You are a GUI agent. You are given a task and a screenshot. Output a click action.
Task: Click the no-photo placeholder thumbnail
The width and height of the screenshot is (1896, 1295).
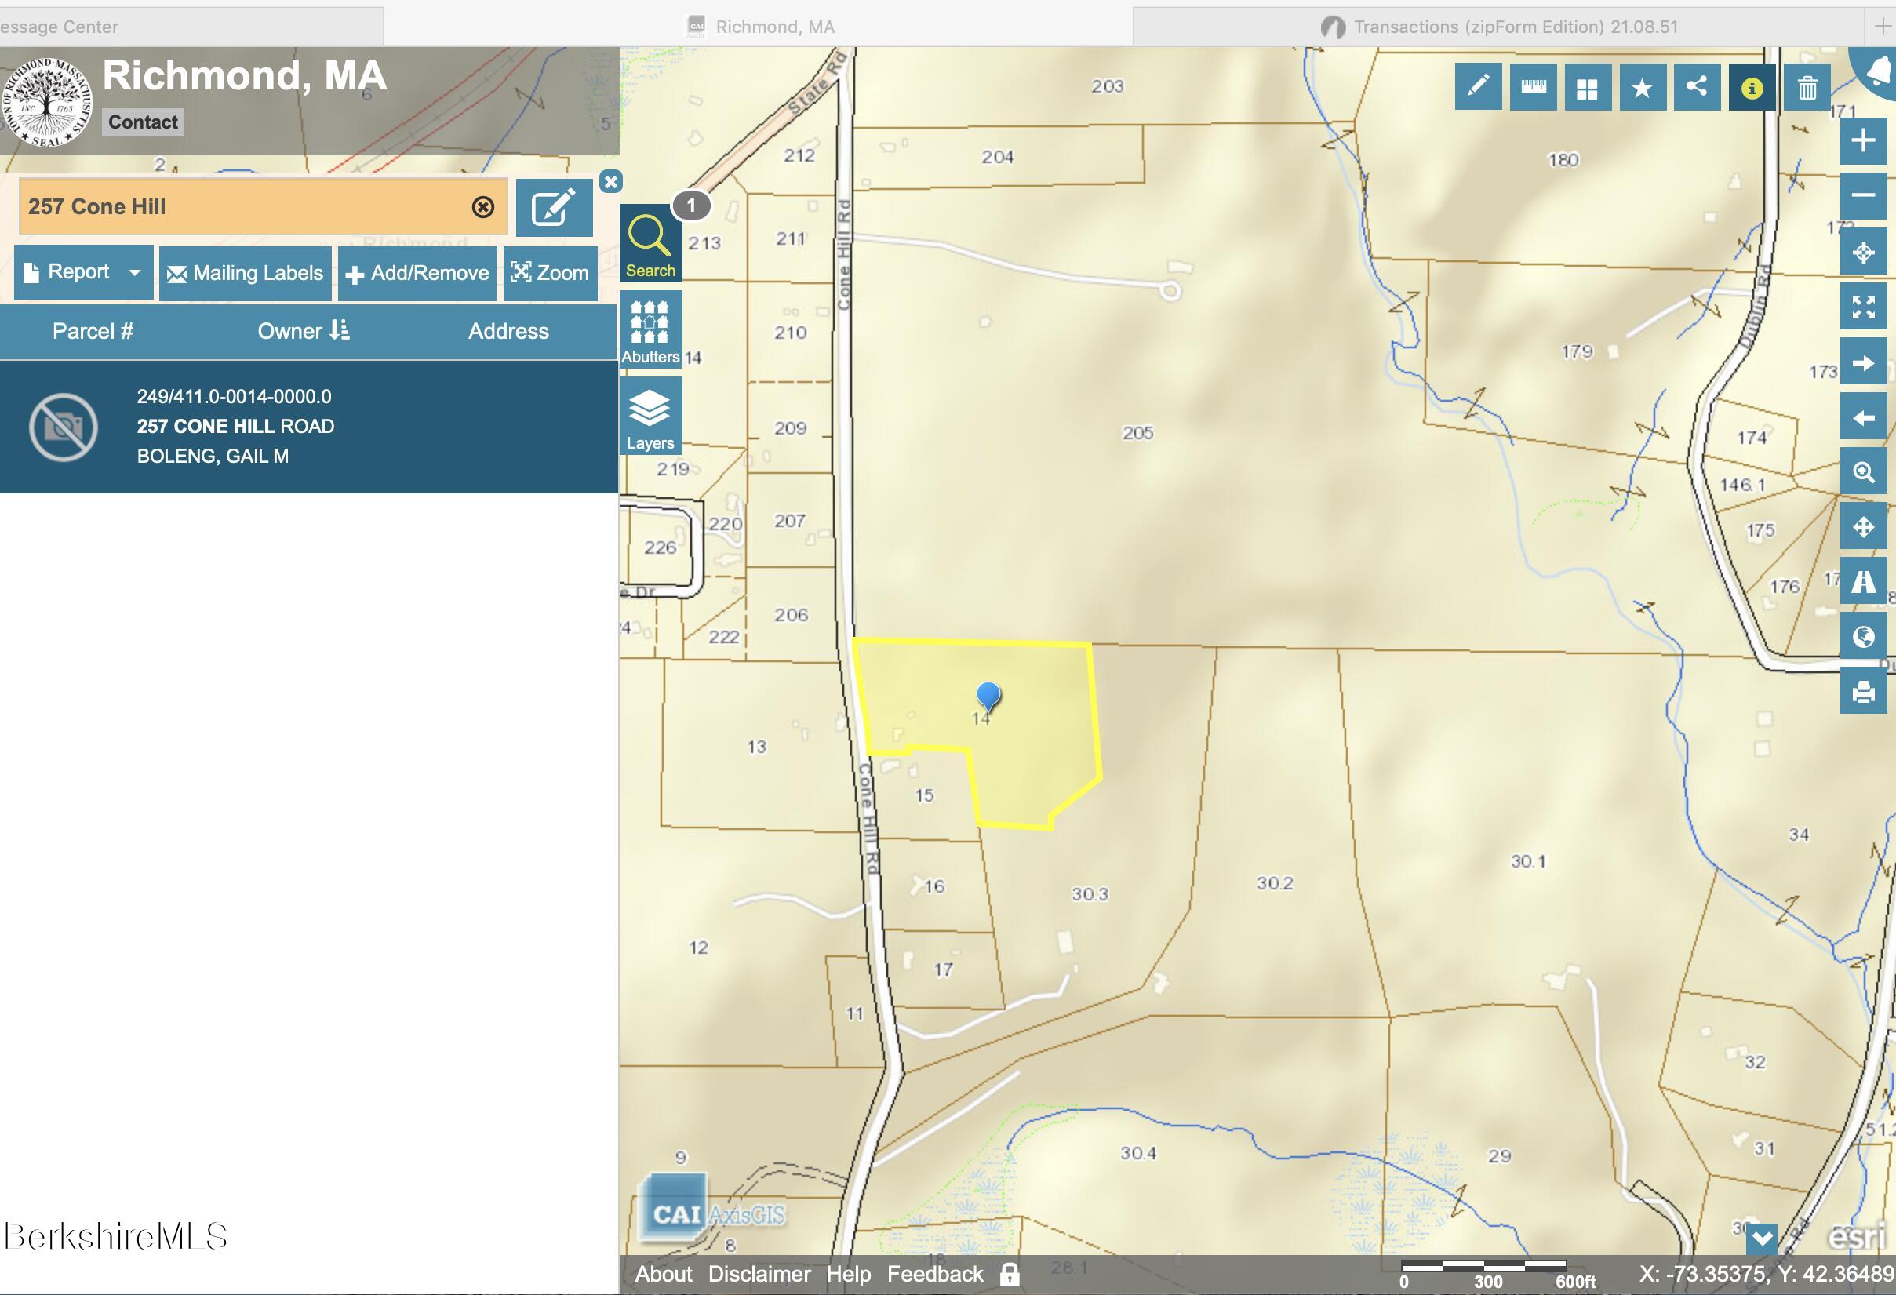pyautogui.click(x=64, y=427)
